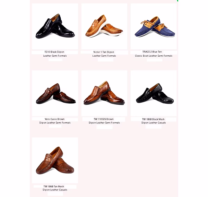208x197 pixels.
Task: Open the TW 1868 Black Mesh shoe image
Action: click(x=154, y=93)
